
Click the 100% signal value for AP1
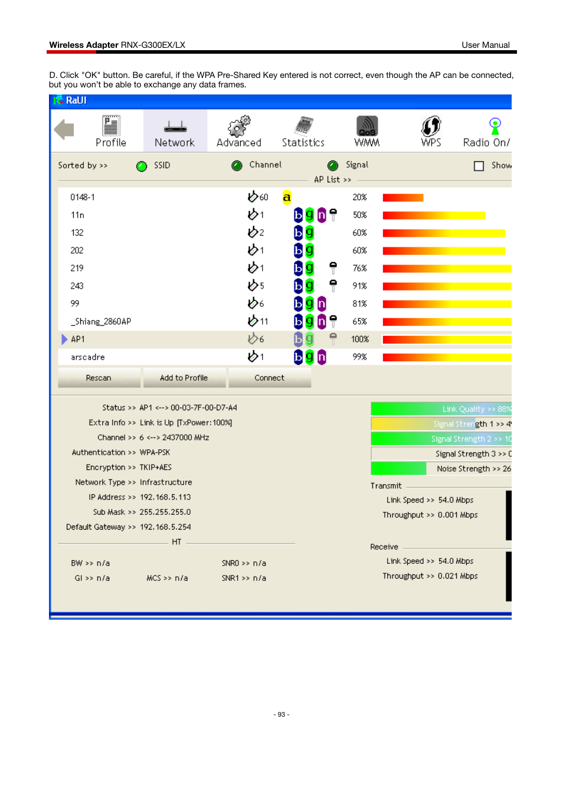click(360, 339)
